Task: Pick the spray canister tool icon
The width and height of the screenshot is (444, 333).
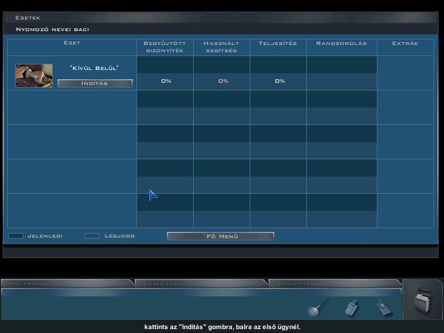Action: click(x=351, y=307)
